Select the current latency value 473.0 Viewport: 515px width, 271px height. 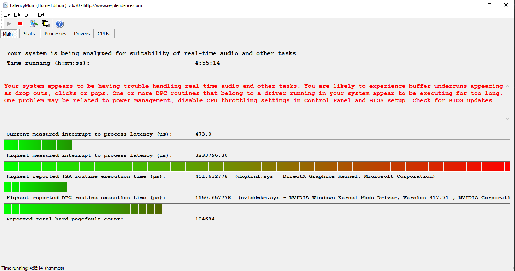pos(203,134)
